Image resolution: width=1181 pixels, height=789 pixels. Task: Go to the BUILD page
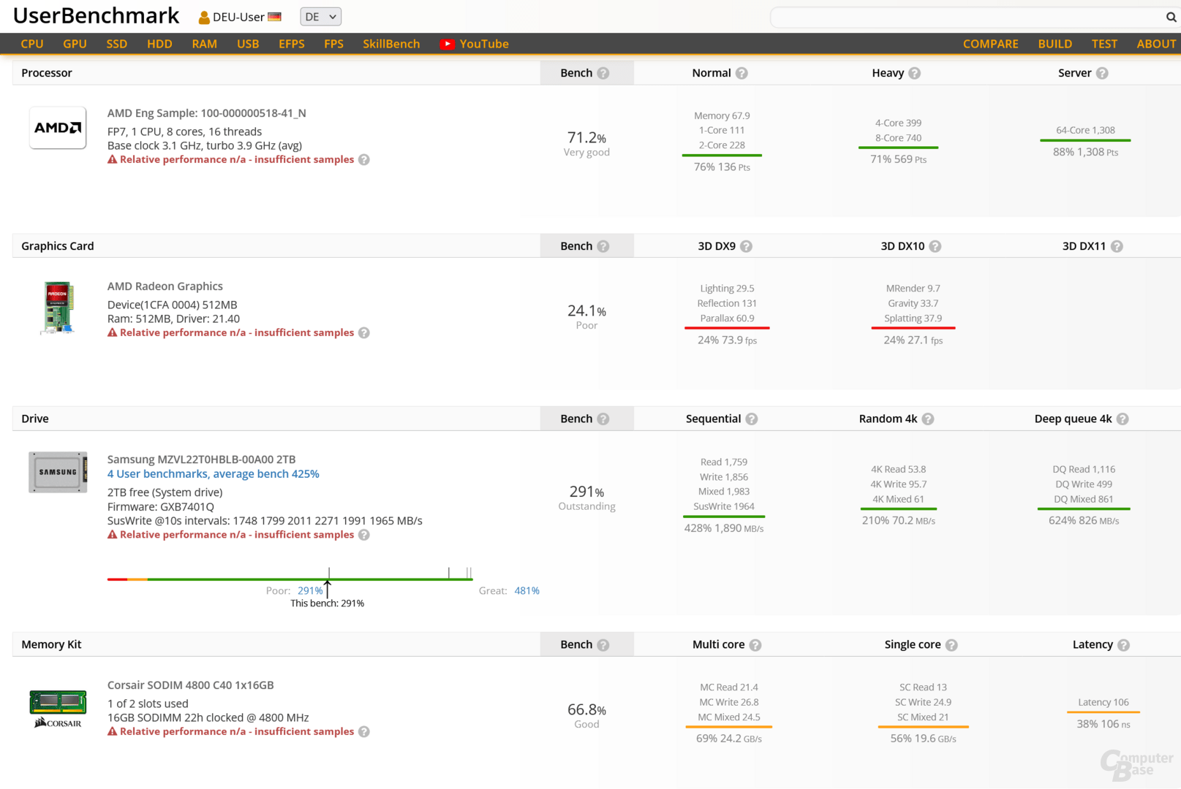click(1055, 44)
